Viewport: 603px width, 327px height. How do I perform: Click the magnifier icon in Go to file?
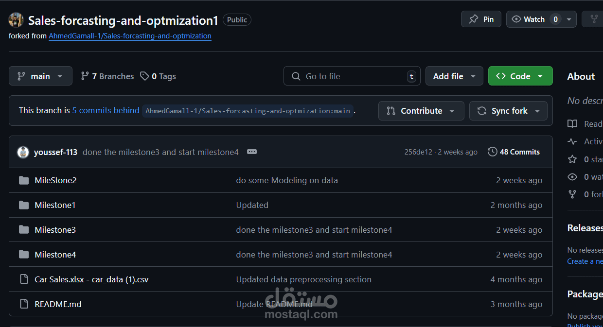pos(296,76)
